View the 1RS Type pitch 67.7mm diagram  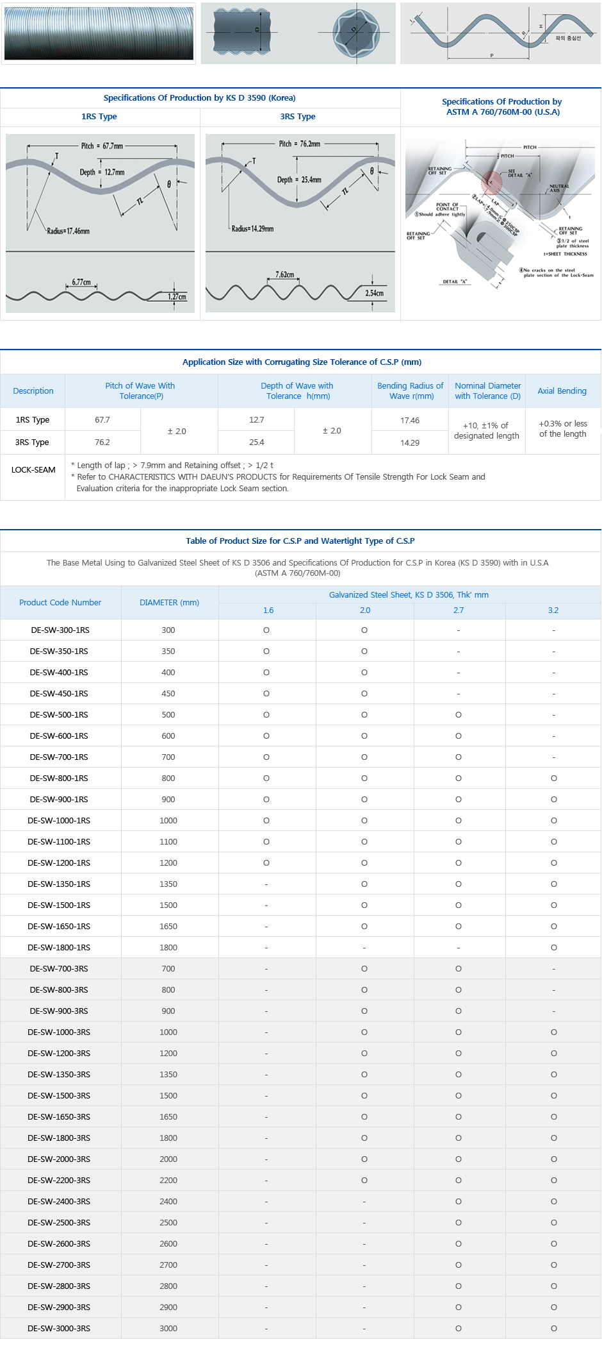pos(101,223)
